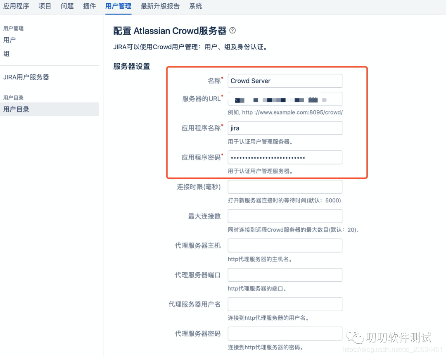The width and height of the screenshot is (446, 357).
Task: Open the 最新升级报告 tab
Action: click(160, 6)
